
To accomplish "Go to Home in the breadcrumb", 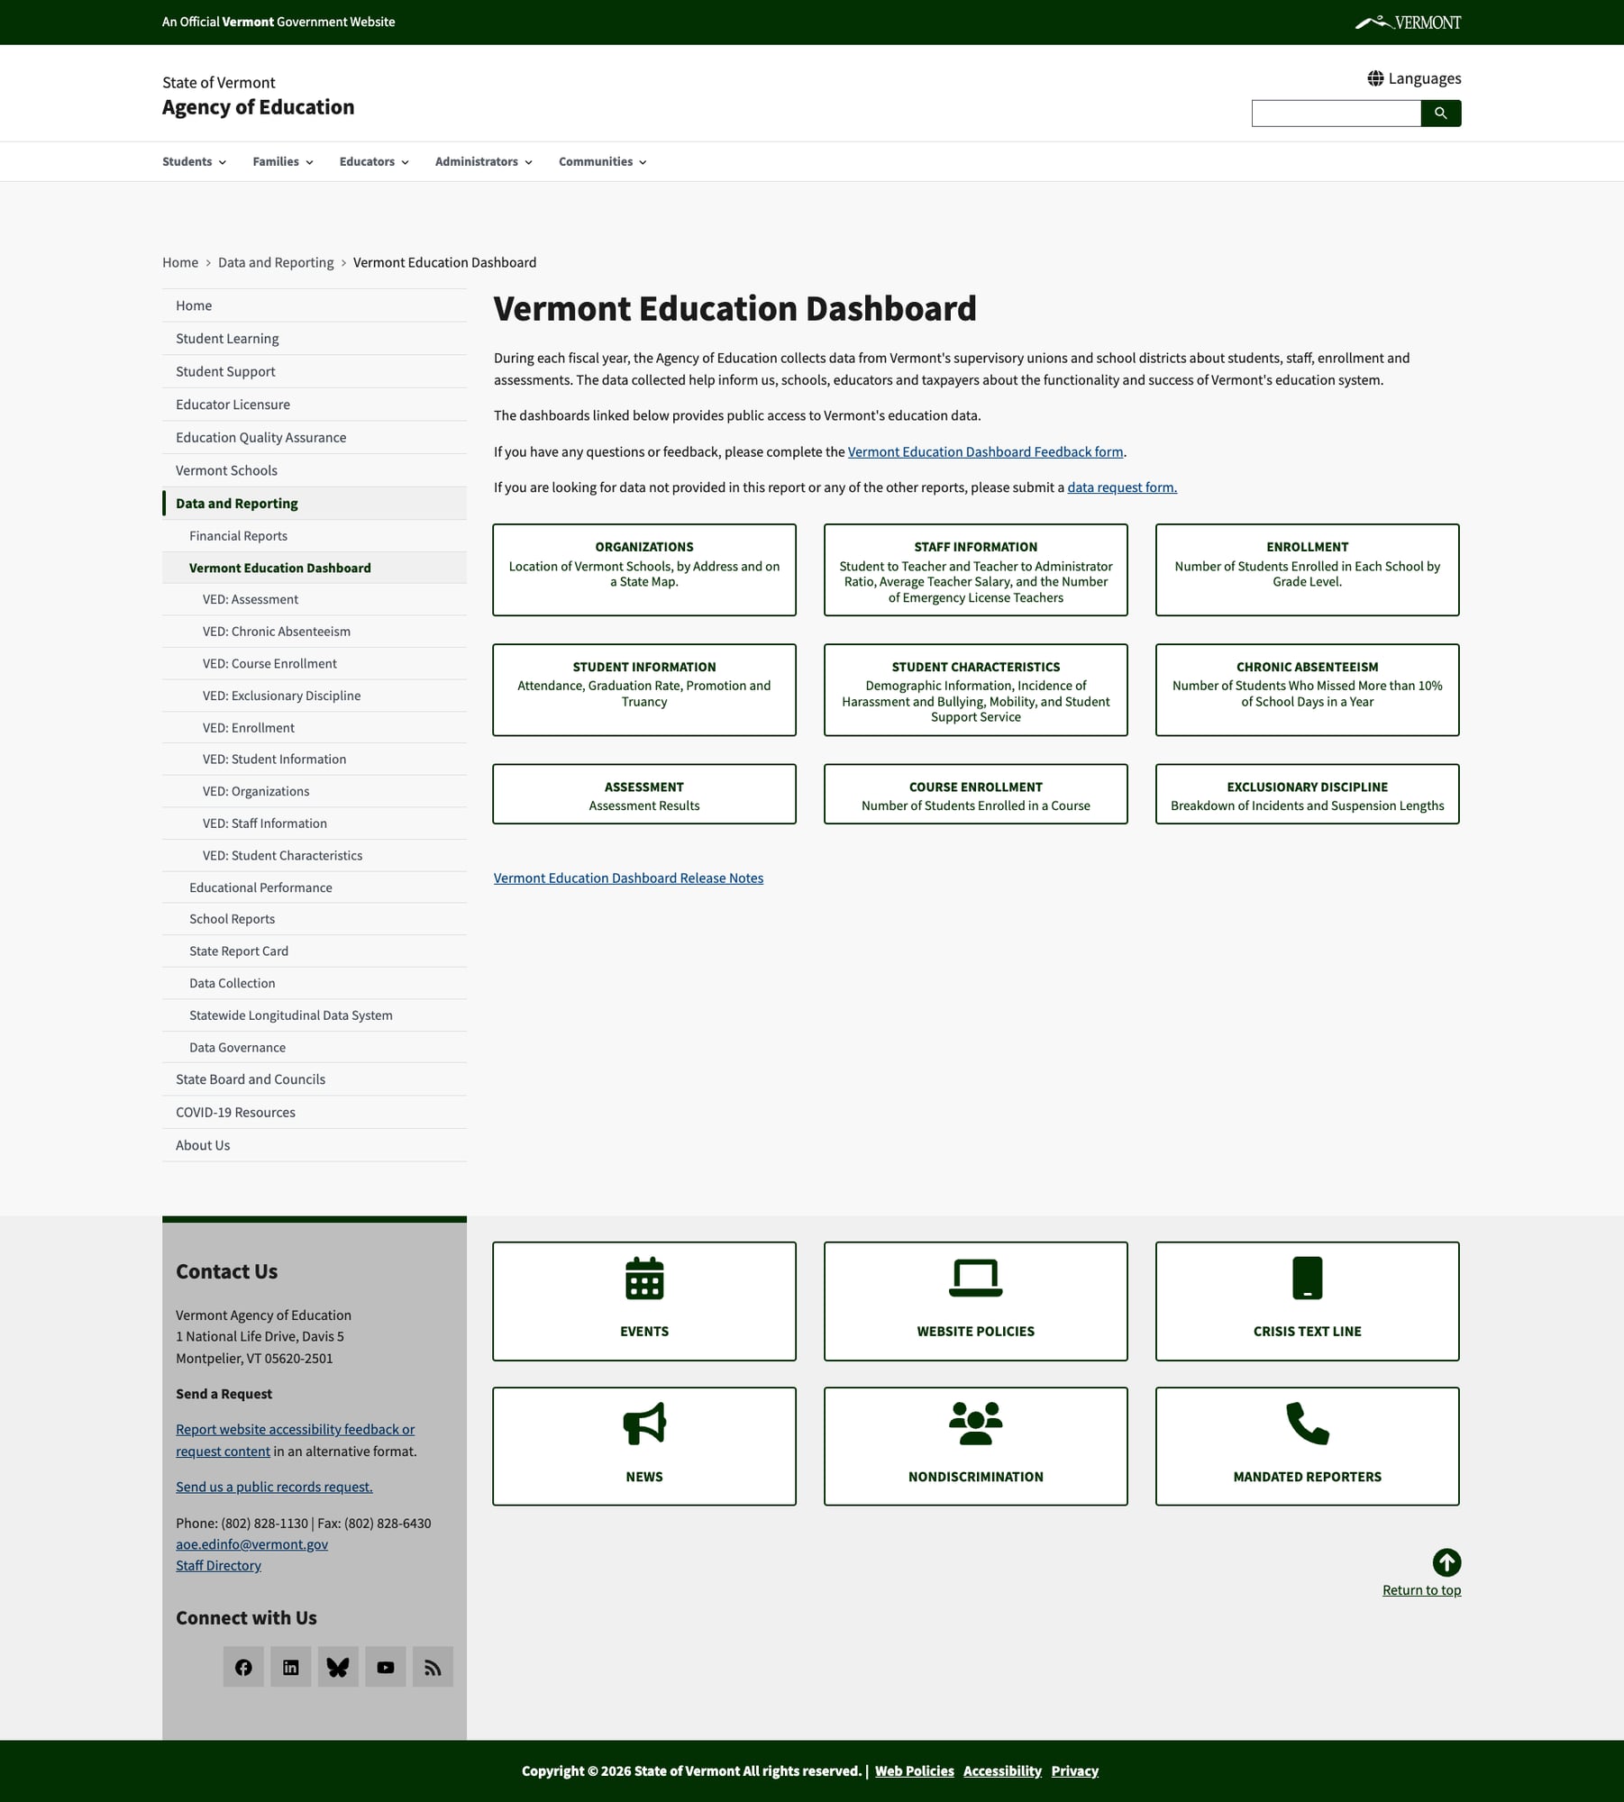I will pos(180,262).
